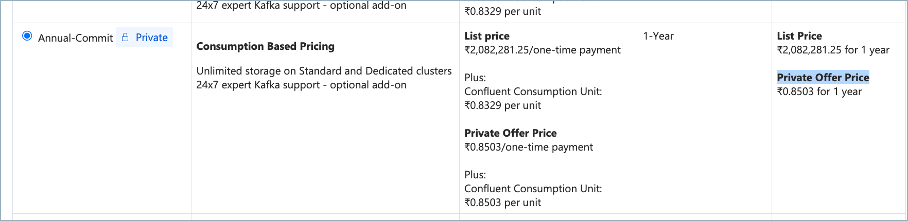Click the ₹0.8503 per unit rate
Image resolution: width=908 pixels, height=221 pixels.
[502, 202]
